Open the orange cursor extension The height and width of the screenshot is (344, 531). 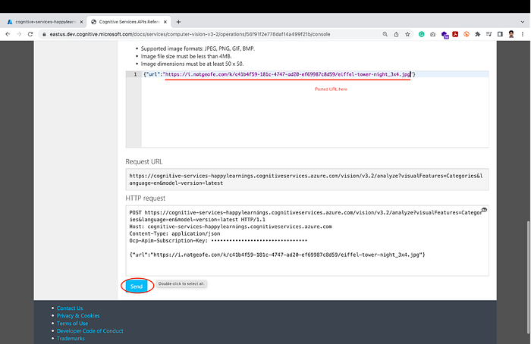pos(467,34)
